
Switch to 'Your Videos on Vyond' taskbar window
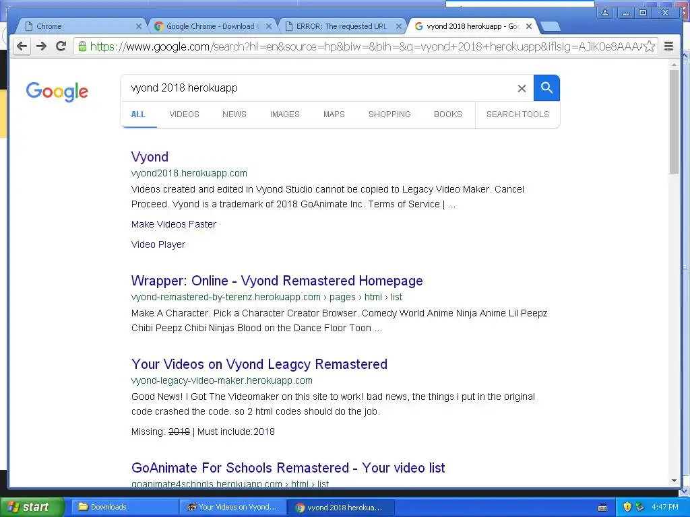(x=232, y=507)
